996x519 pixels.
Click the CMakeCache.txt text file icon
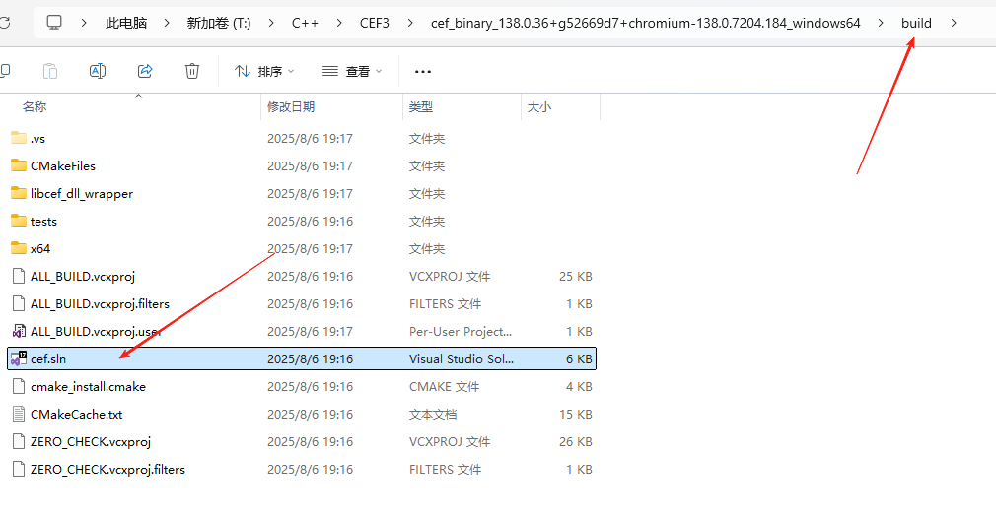[x=19, y=415]
